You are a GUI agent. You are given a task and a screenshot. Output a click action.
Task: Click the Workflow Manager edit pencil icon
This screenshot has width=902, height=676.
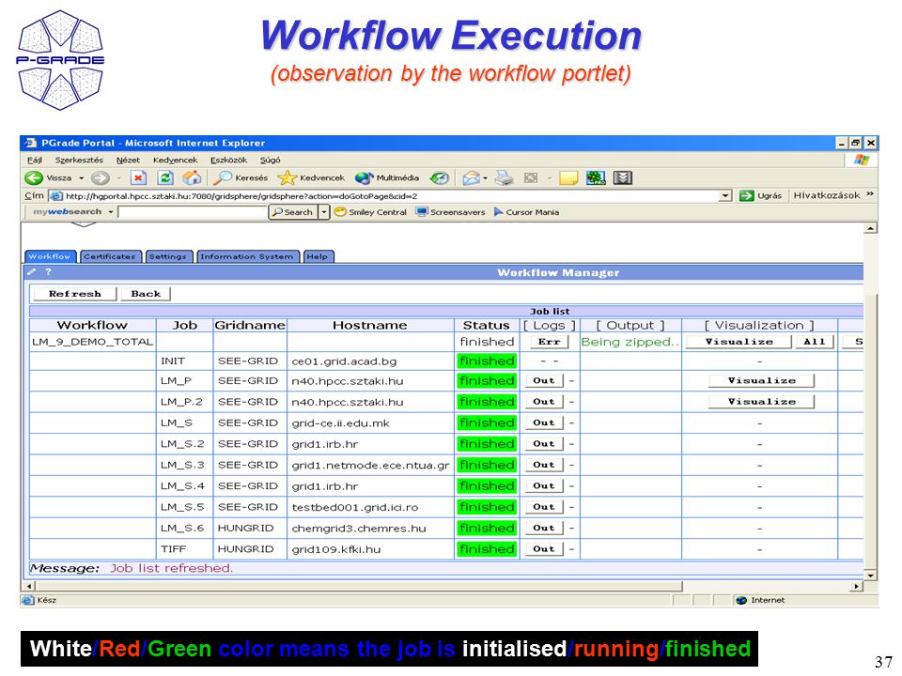click(32, 272)
